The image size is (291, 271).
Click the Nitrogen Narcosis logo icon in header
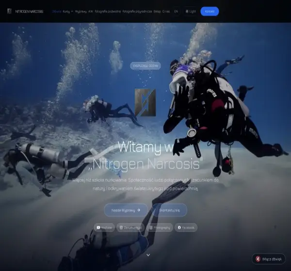[9, 11]
